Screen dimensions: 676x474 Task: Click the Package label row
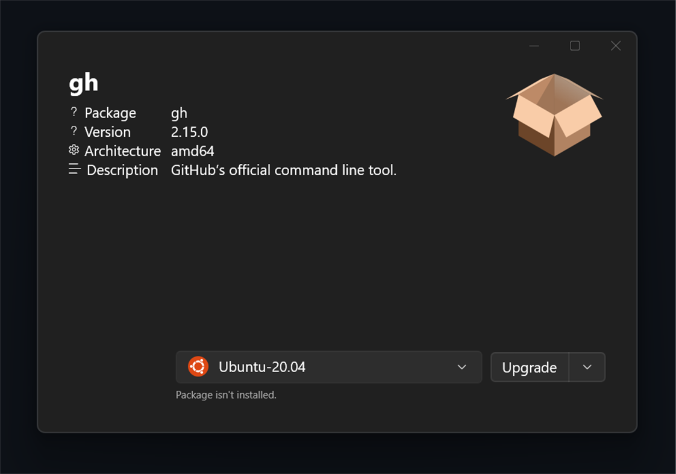(x=110, y=113)
